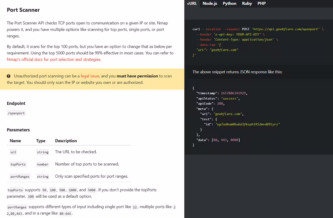Image resolution: width=333 pixels, height=218 pixels.
Task: Switch to the Node.js code tab
Action: 210,4
